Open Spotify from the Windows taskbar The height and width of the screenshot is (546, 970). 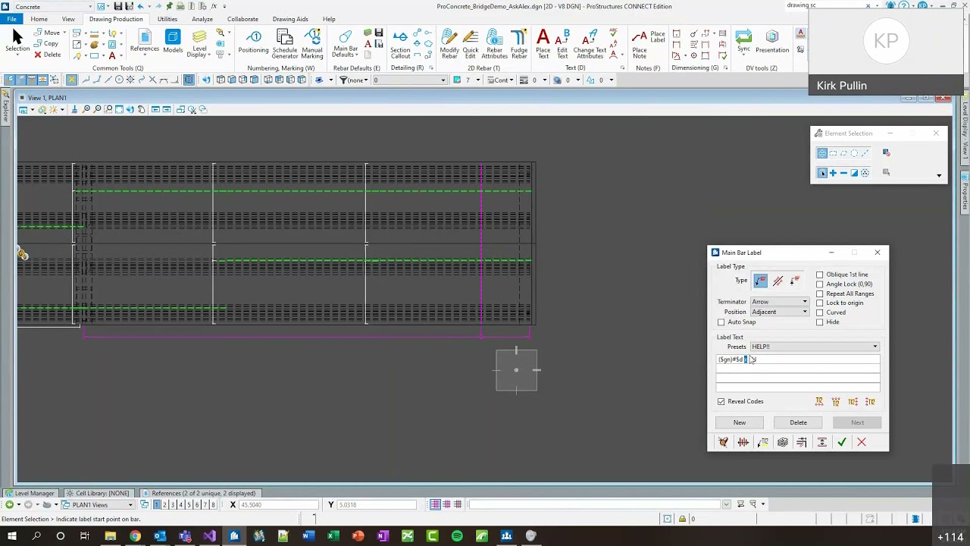tap(457, 537)
